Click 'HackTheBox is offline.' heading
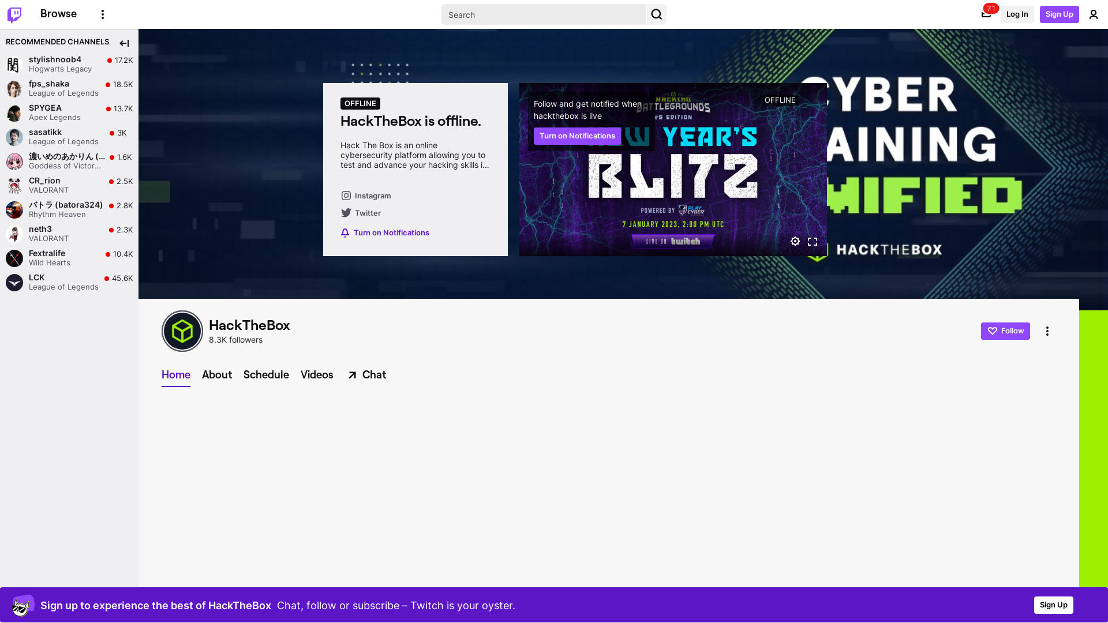This screenshot has height=623, width=1108. tap(410, 121)
